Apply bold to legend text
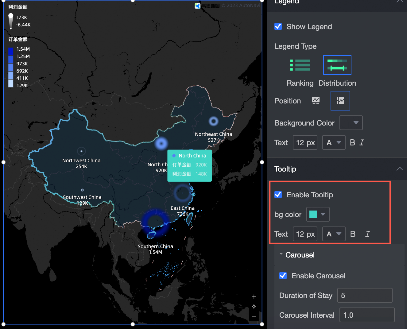 pos(352,142)
